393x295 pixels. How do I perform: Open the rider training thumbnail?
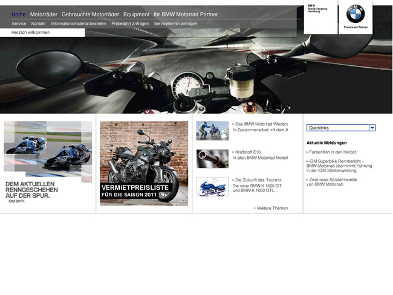[212, 131]
